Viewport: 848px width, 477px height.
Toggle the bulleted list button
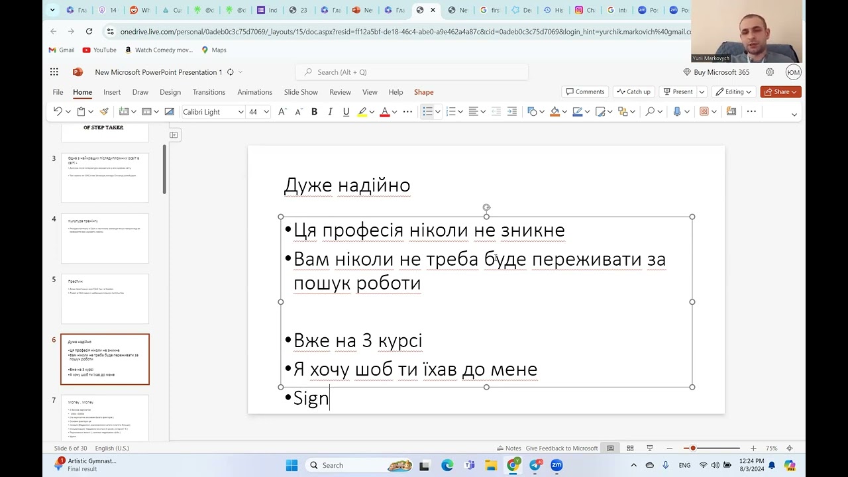[x=427, y=111]
